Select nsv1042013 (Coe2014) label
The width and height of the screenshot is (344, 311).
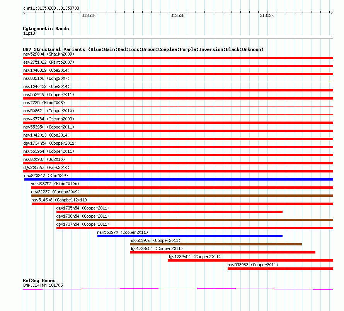tap(46, 135)
